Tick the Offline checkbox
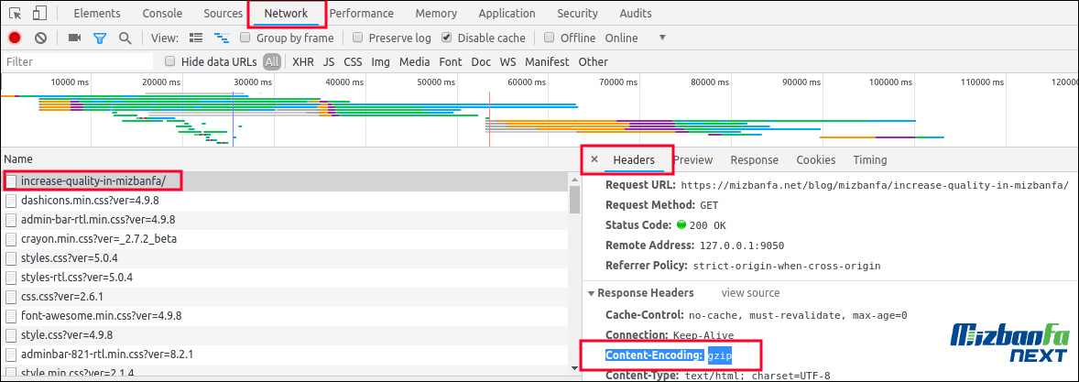 click(550, 38)
